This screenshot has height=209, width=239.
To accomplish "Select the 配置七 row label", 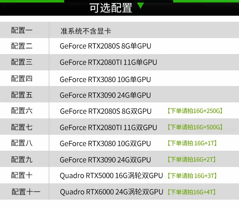I will [x=22, y=127].
